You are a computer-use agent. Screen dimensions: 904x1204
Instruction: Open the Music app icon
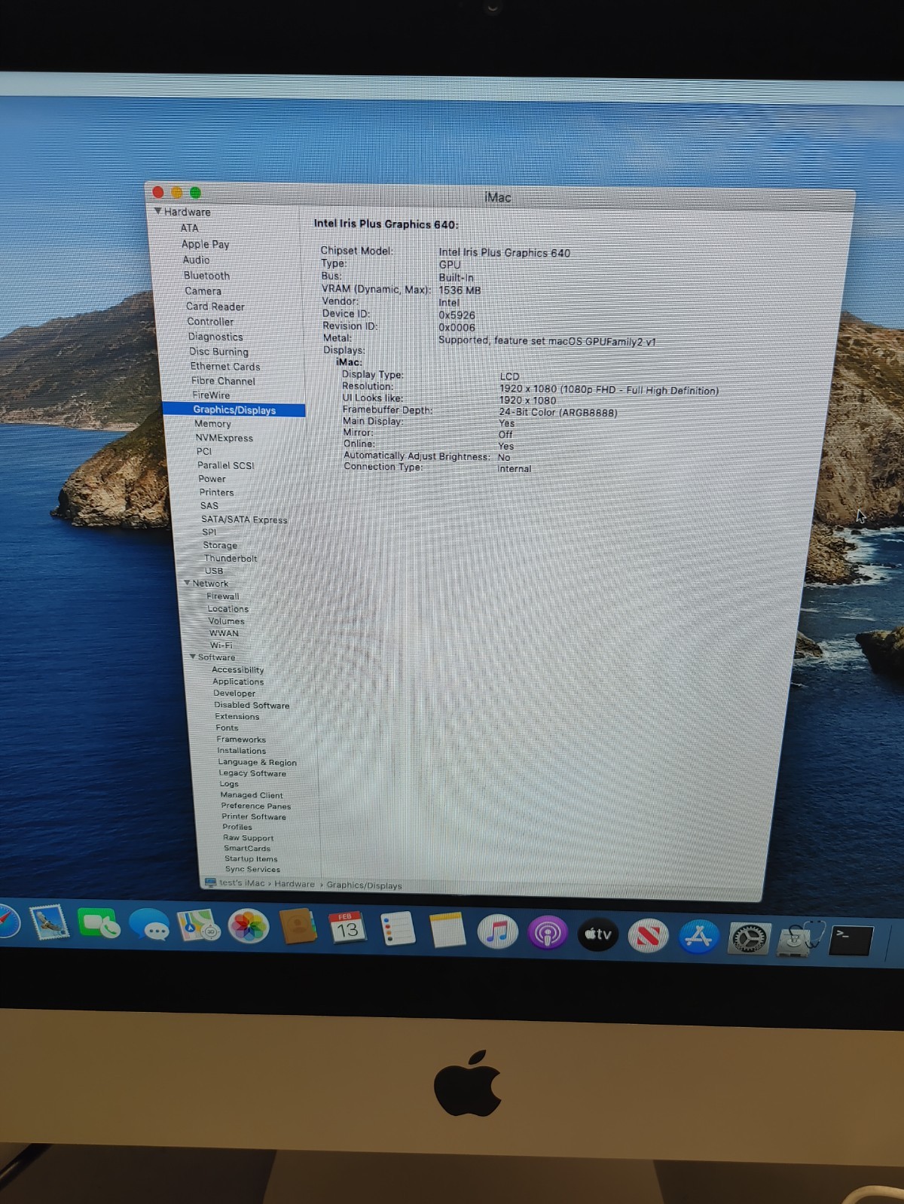tap(497, 932)
